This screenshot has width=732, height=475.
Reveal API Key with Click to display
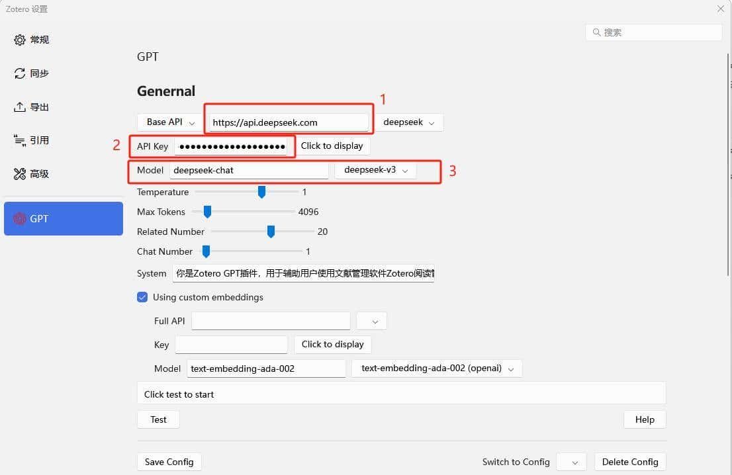pyautogui.click(x=332, y=146)
